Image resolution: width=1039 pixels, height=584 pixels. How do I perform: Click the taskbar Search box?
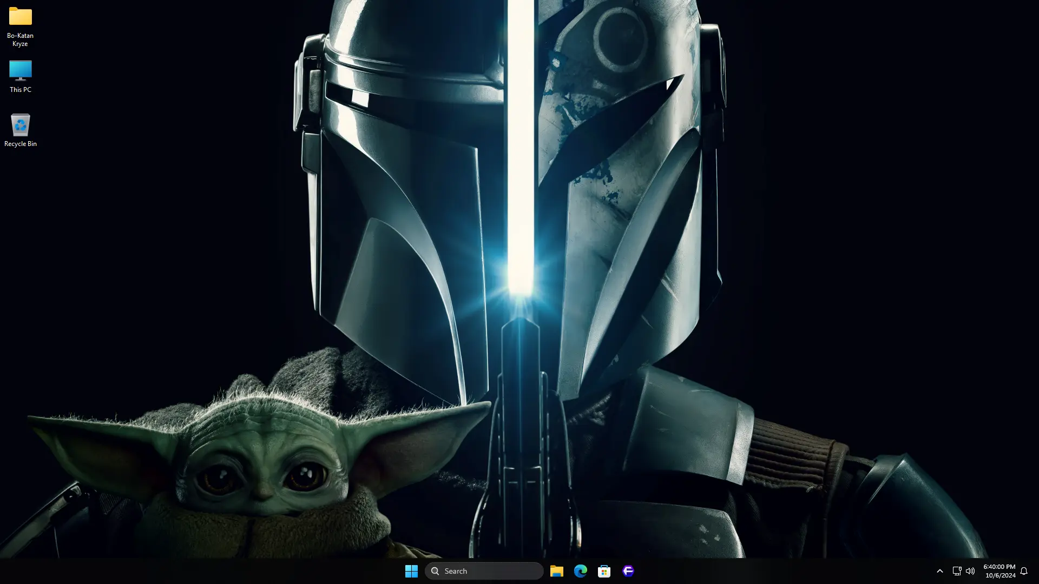pos(484,571)
